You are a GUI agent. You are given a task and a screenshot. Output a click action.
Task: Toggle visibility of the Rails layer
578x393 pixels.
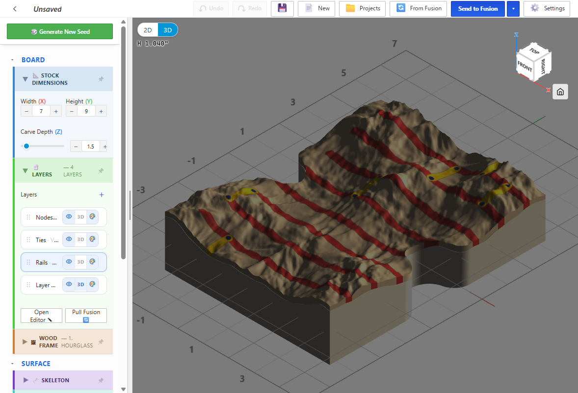click(x=69, y=262)
